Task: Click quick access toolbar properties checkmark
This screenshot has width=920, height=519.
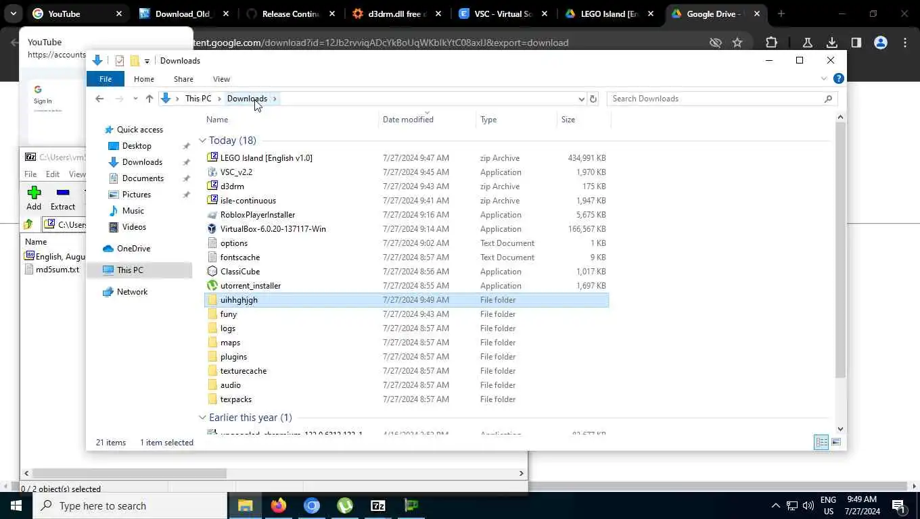Action: [120, 61]
